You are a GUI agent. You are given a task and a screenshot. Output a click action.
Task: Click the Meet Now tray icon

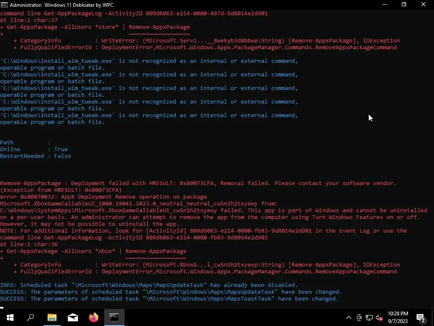point(359,318)
